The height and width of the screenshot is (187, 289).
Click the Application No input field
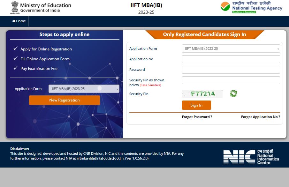pos(231,59)
